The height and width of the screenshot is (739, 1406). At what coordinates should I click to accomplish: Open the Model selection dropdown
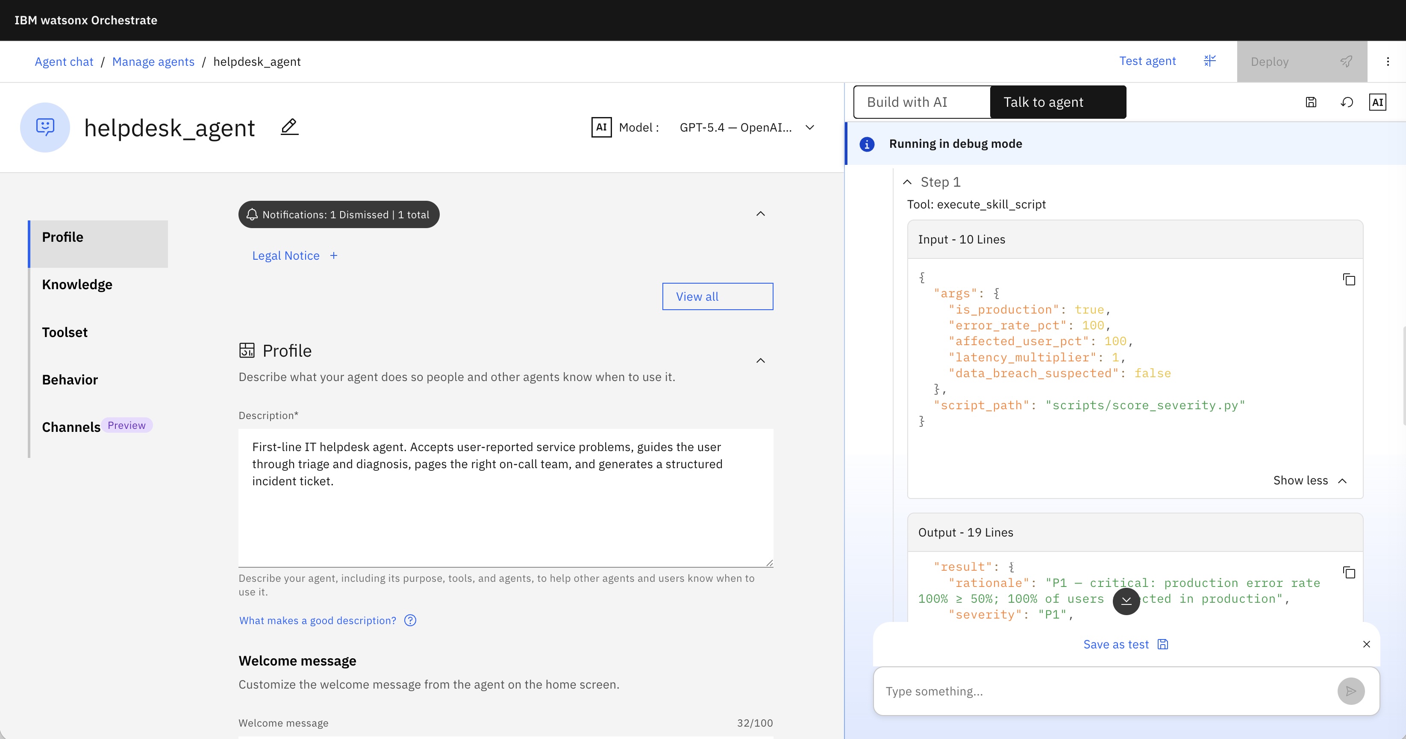tap(746, 127)
